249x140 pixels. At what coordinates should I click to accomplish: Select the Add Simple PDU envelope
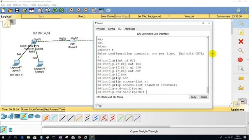click(x=241, y=78)
